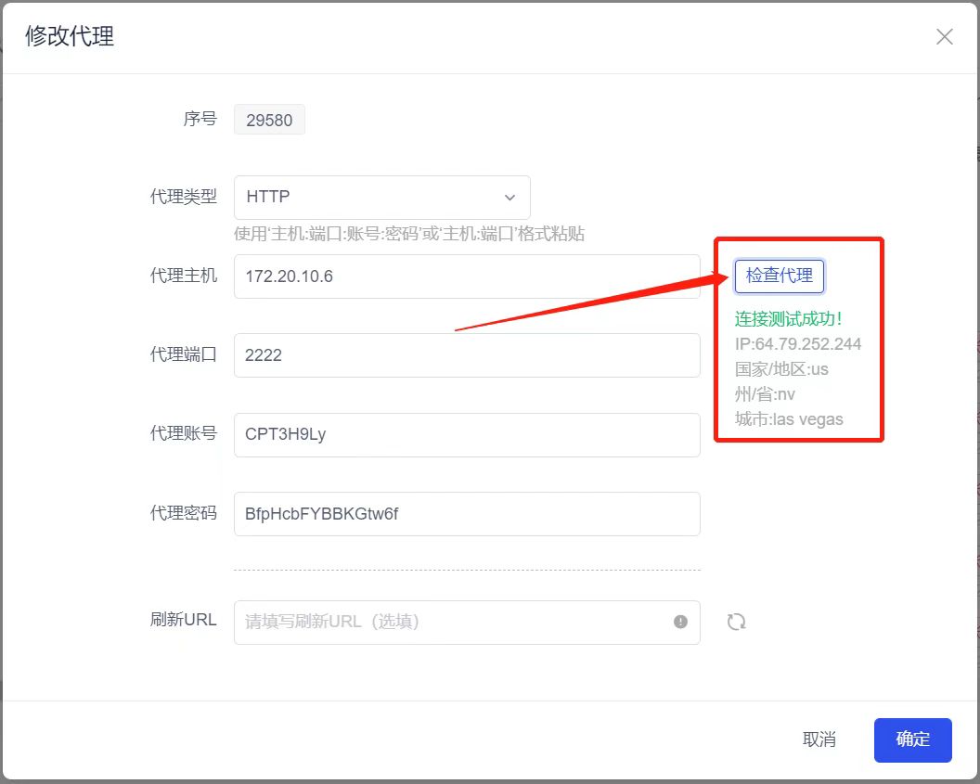Click the refresh icon beside 刷新URL field

(x=737, y=622)
